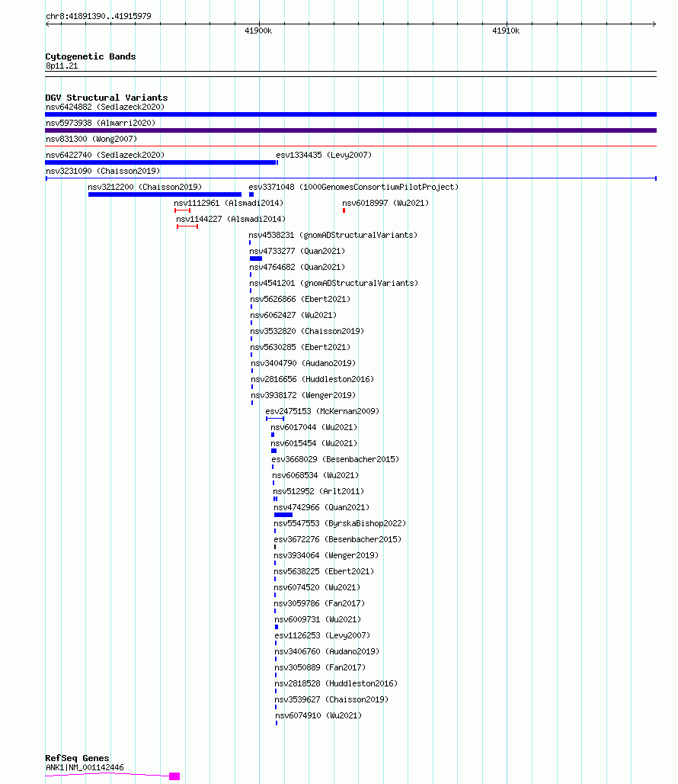678x784 pixels.
Task: Open nsv5973938 (Almarri2020) variant label
Action: [101, 123]
